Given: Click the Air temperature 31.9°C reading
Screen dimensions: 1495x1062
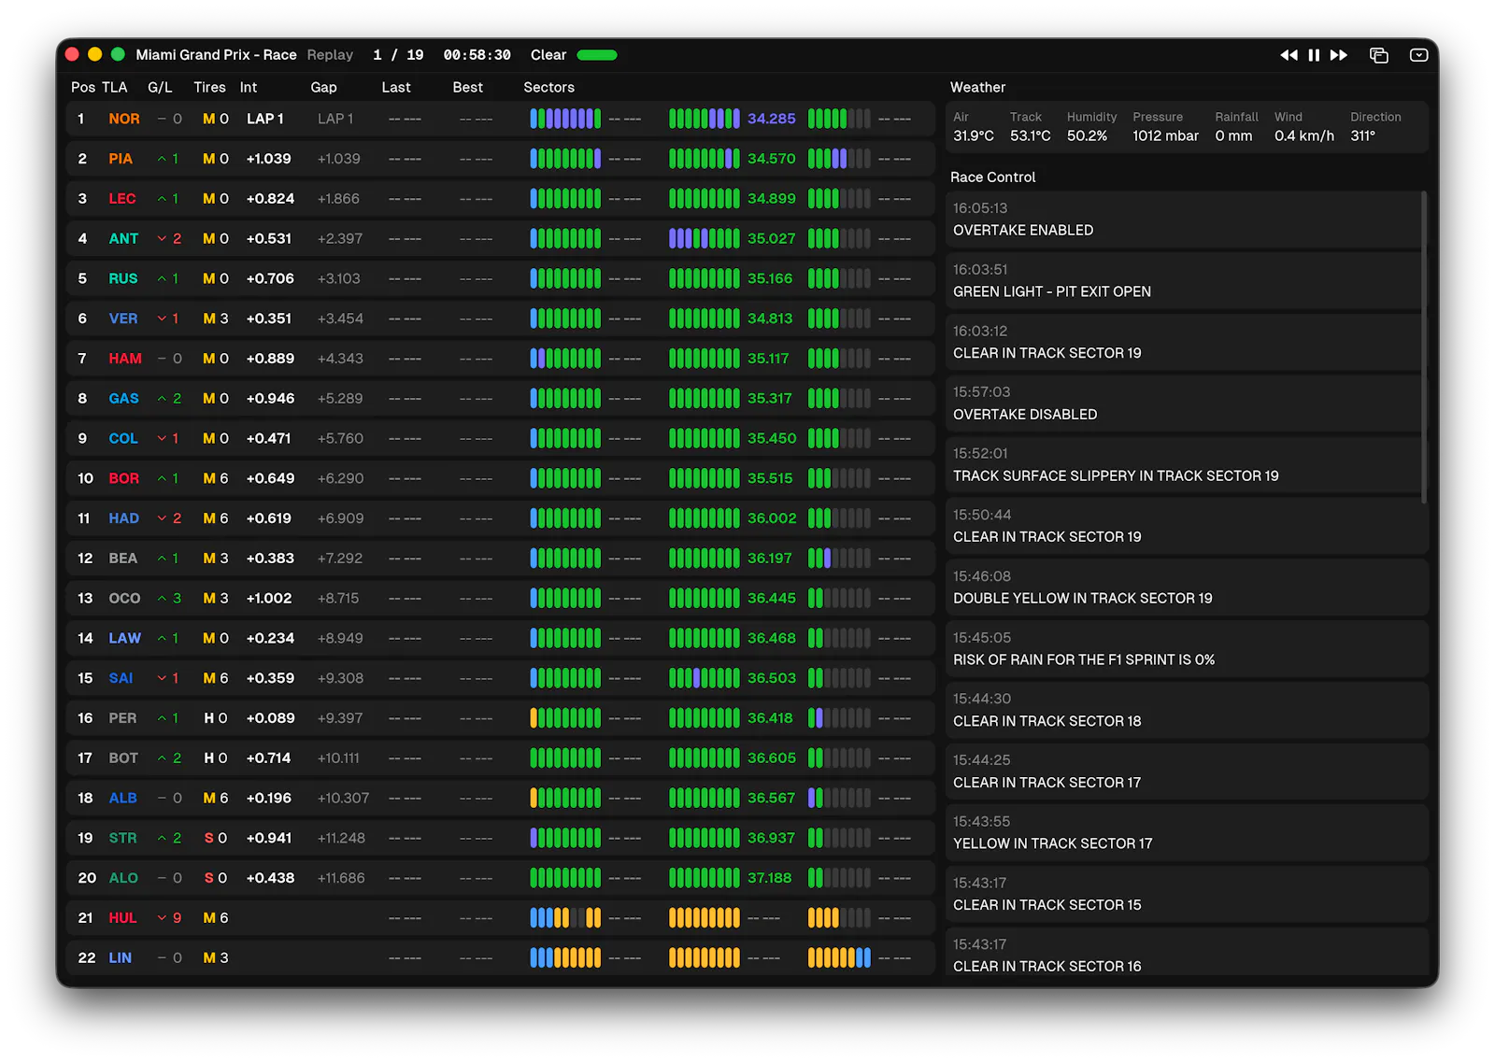Looking at the screenshot, I should 974,136.
